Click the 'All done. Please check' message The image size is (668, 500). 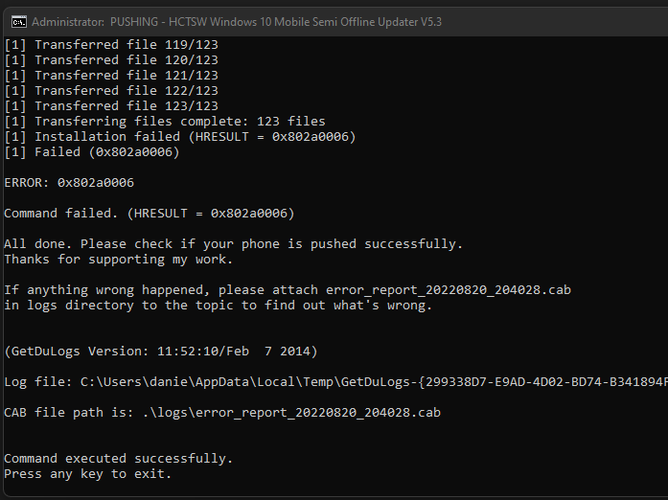(234, 243)
